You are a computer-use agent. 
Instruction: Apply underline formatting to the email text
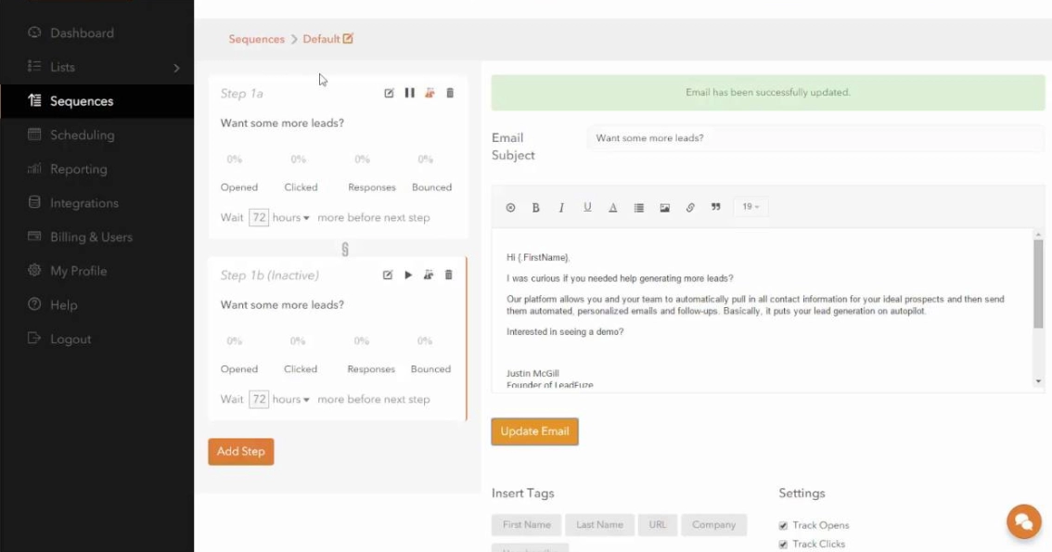586,207
